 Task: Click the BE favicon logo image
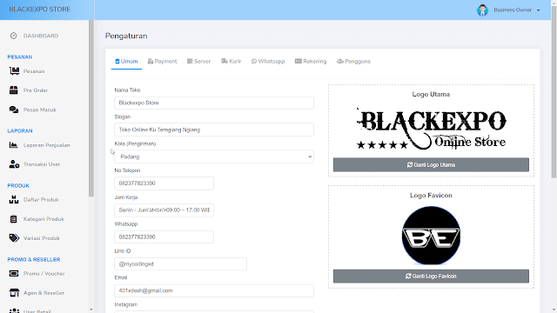tap(431, 236)
